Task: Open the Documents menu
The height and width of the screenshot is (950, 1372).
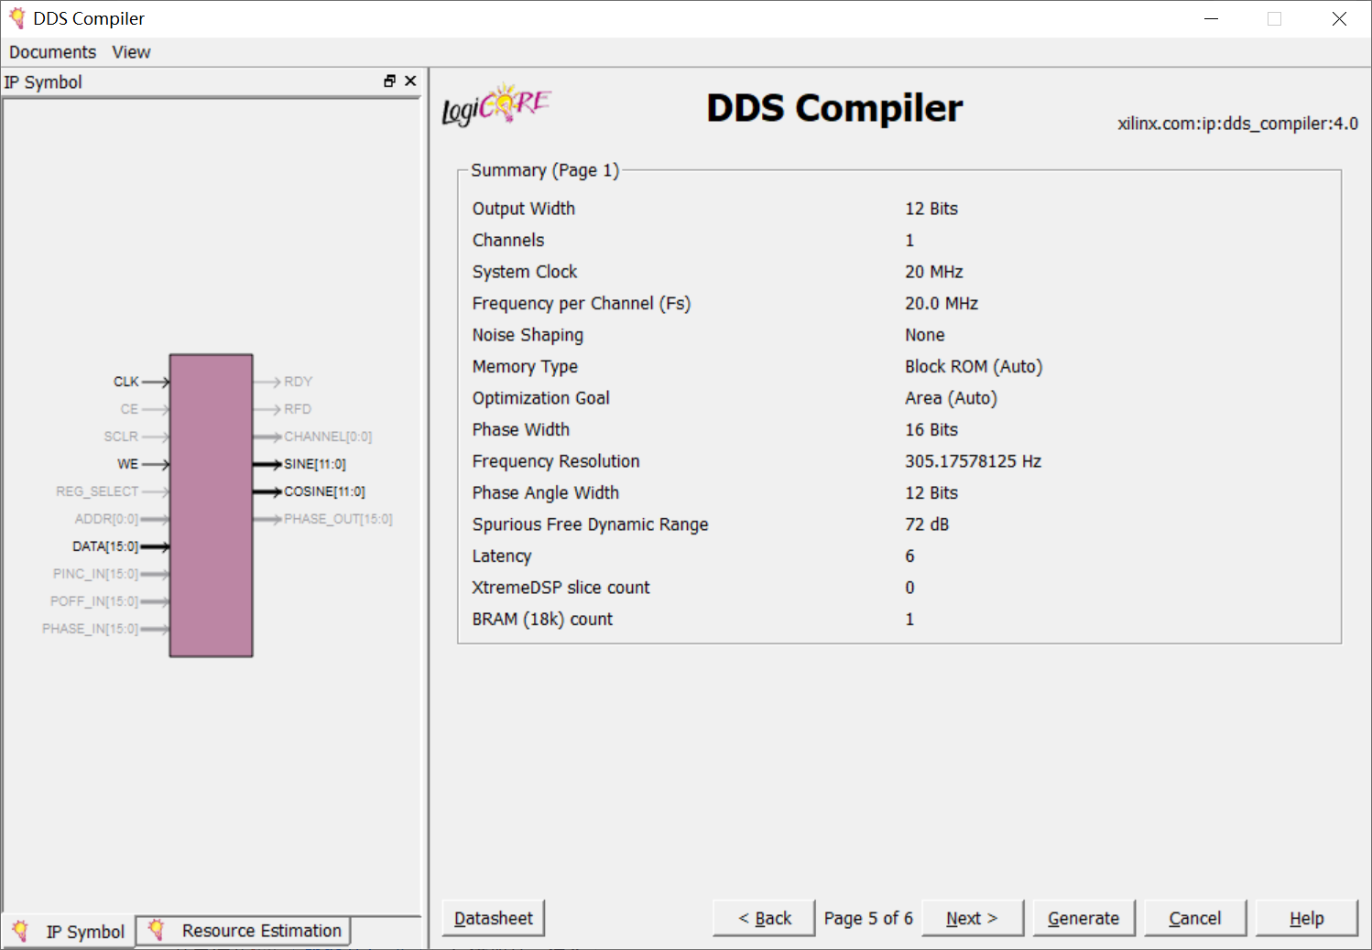Action: point(52,52)
